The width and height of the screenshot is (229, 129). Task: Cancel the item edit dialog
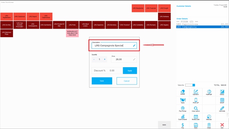(x=126, y=81)
